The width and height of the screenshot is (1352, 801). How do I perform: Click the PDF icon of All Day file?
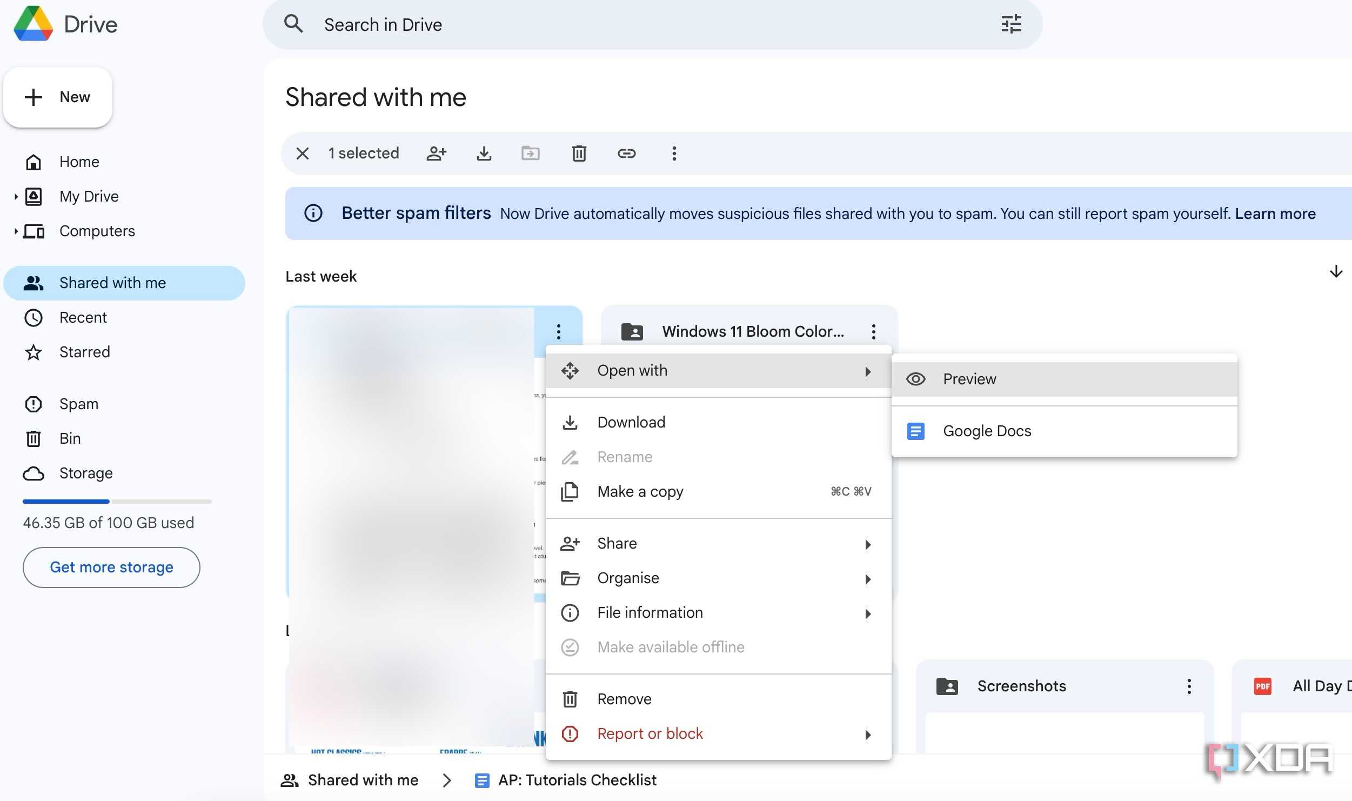point(1262,686)
